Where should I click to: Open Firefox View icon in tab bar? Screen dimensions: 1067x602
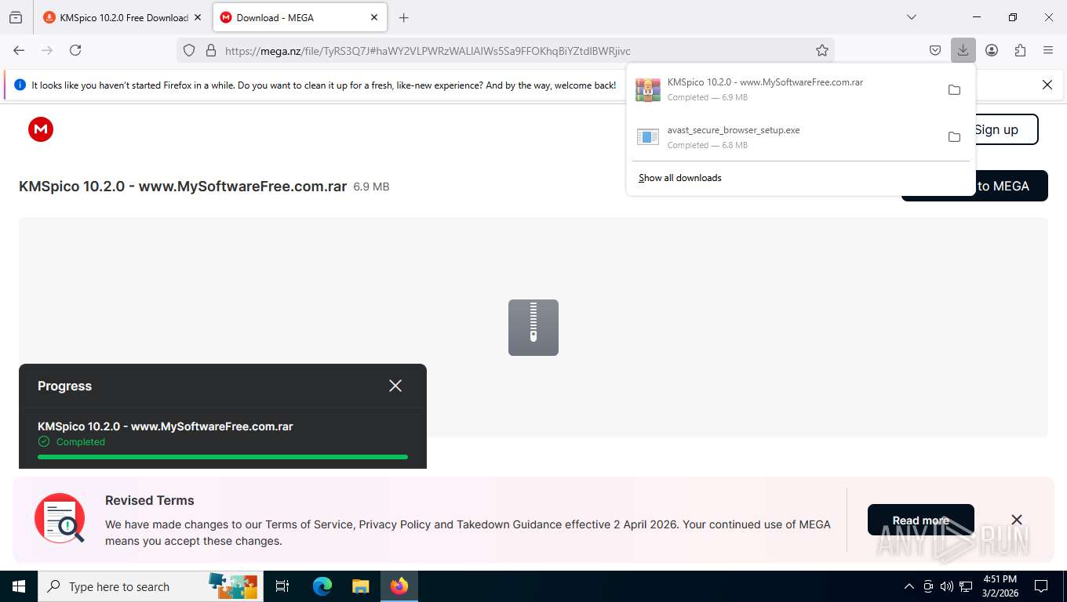coord(16,17)
